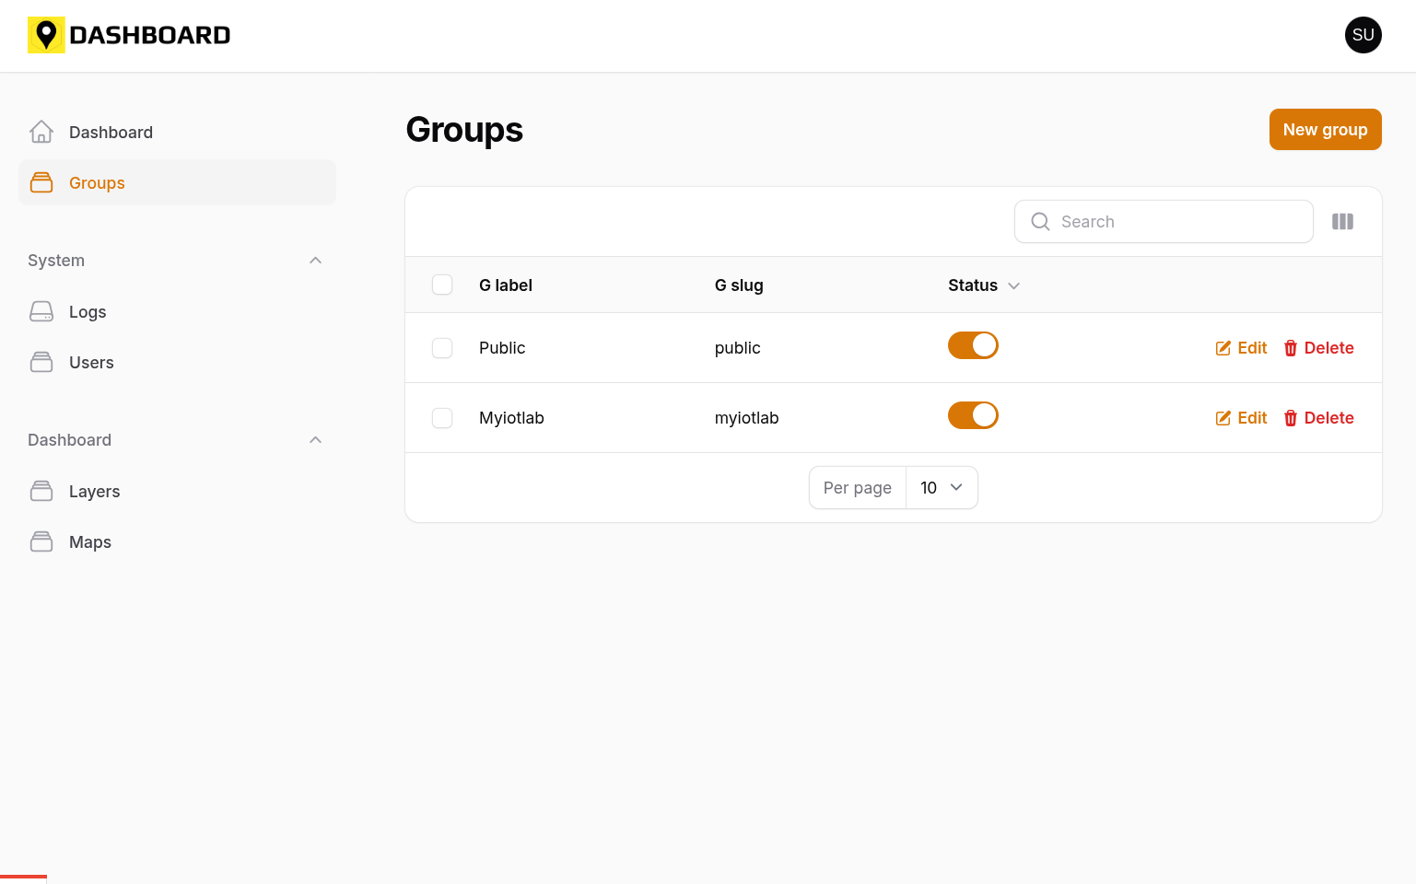Click the Logs drive icon in sidebar

(x=41, y=312)
